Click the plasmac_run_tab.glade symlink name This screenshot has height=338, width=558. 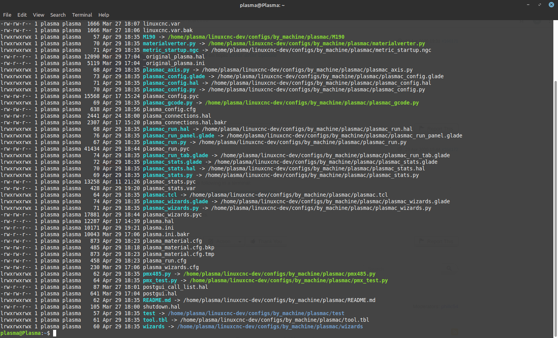point(176,155)
